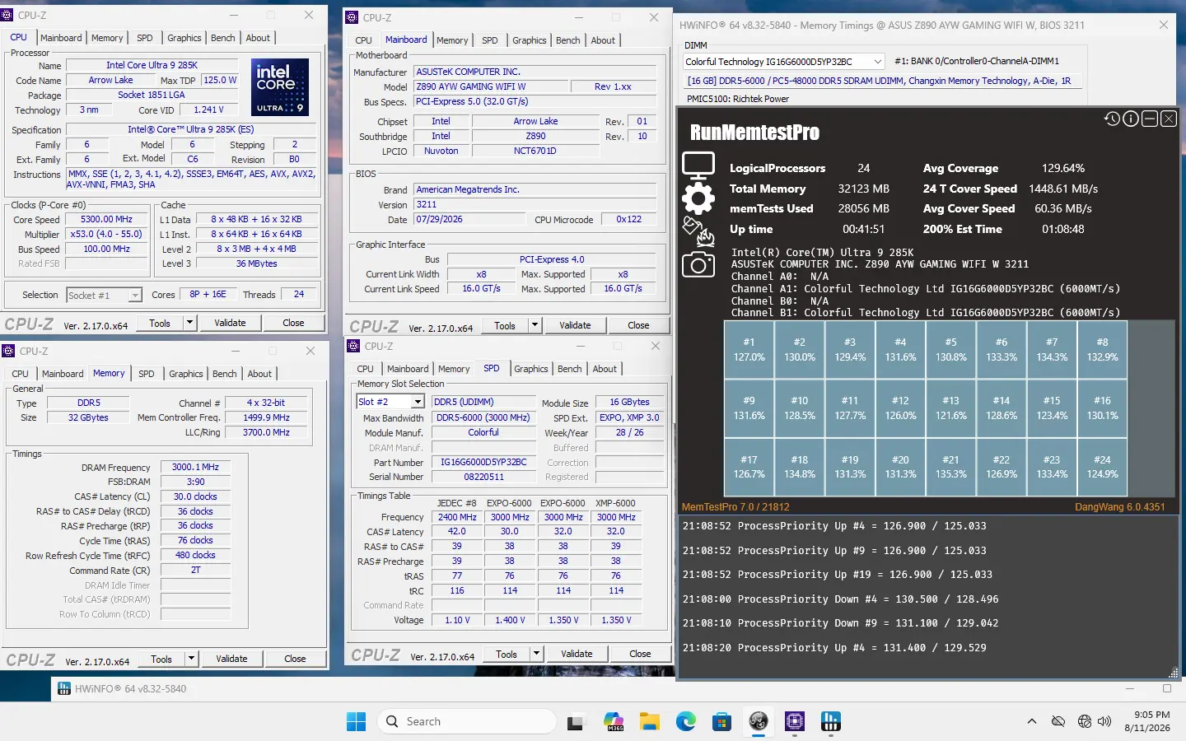Click the Windows taskbar Search box
This screenshot has width=1186, height=741.
point(467,722)
